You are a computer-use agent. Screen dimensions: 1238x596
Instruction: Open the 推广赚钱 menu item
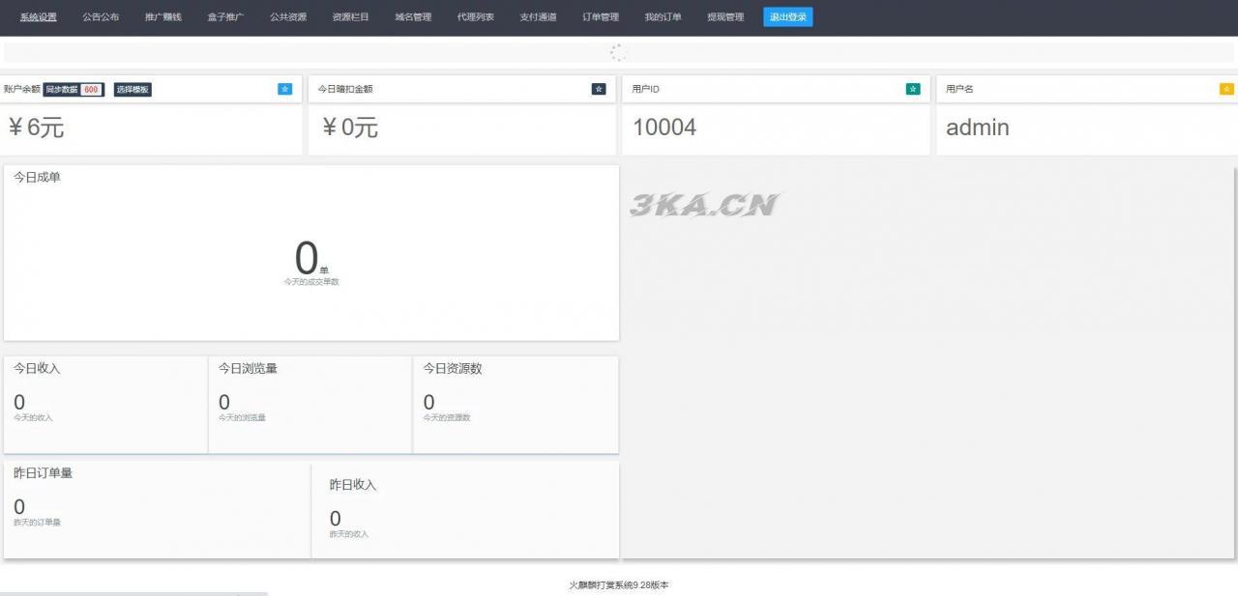[163, 16]
